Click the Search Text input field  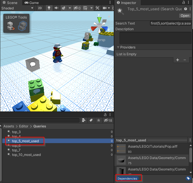tap(170, 23)
